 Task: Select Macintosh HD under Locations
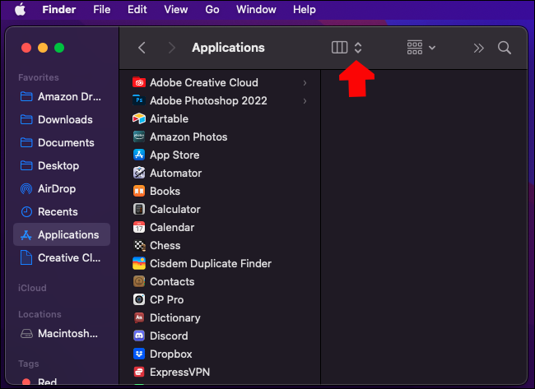[x=67, y=334]
